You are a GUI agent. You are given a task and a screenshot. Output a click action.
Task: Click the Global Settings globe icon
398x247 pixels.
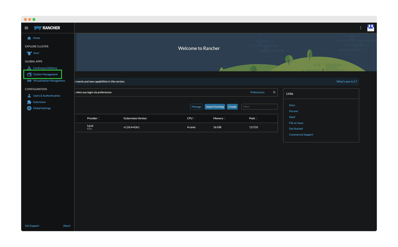[x=29, y=108]
